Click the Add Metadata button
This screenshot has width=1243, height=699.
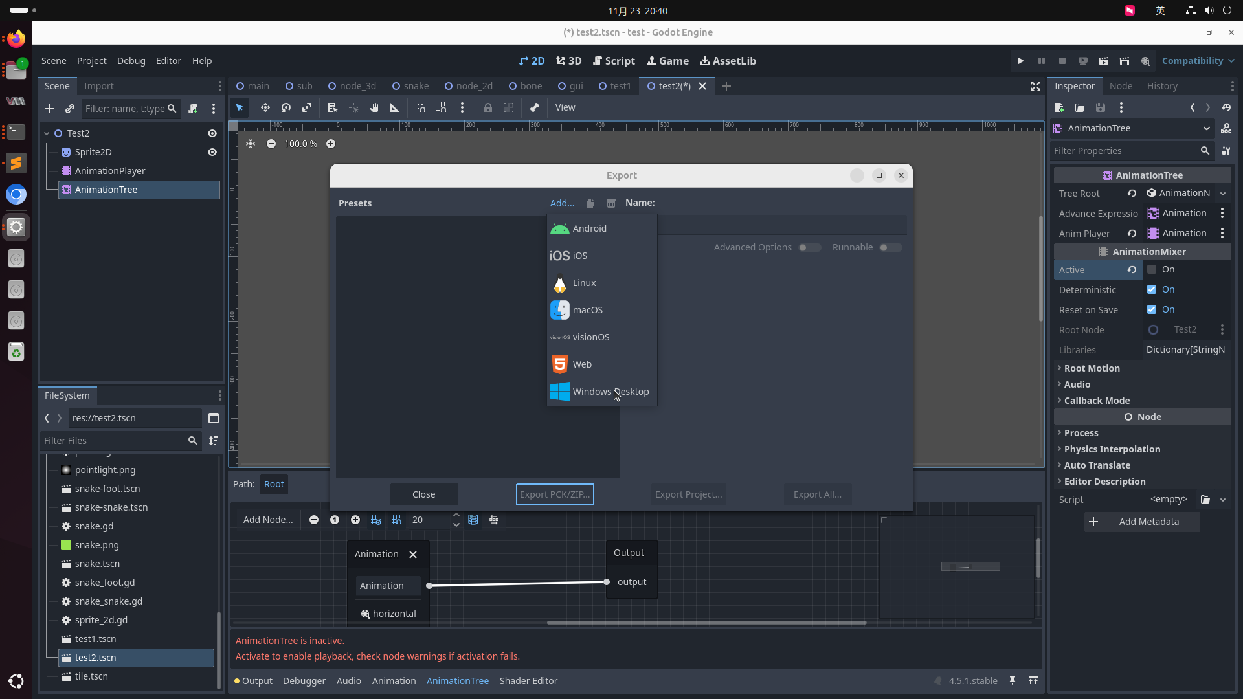[x=1142, y=522]
